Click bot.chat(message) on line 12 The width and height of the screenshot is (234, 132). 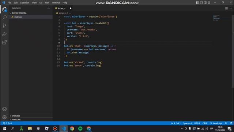click(x=78, y=52)
